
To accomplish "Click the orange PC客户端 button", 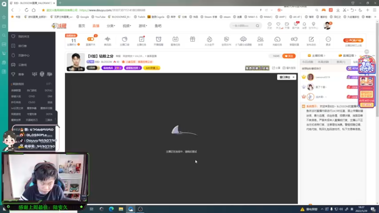I will tap(353, 40).
